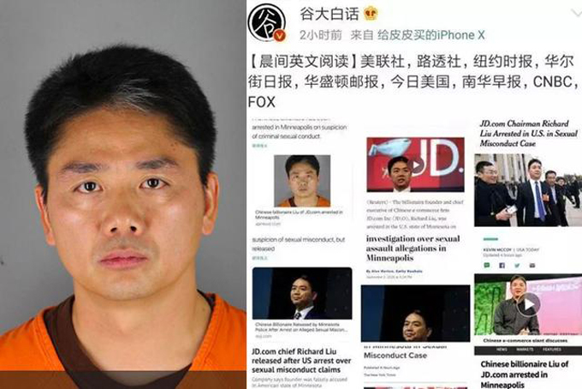Screen dimensions: 582x389
Task: Open headline JD.com Chairman Richard Liu Arrested
Action: [529, 134]
